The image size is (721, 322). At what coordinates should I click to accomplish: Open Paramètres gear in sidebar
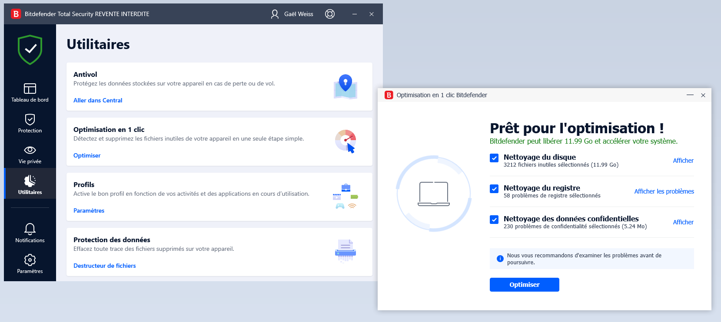pos(30,264)
